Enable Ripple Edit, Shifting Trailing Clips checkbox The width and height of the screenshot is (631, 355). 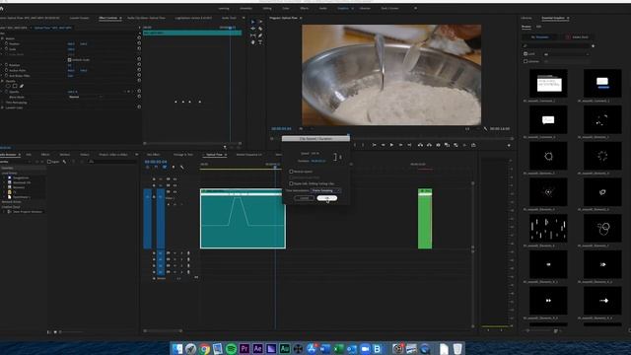pyautogui.click(x=291, y=183)
